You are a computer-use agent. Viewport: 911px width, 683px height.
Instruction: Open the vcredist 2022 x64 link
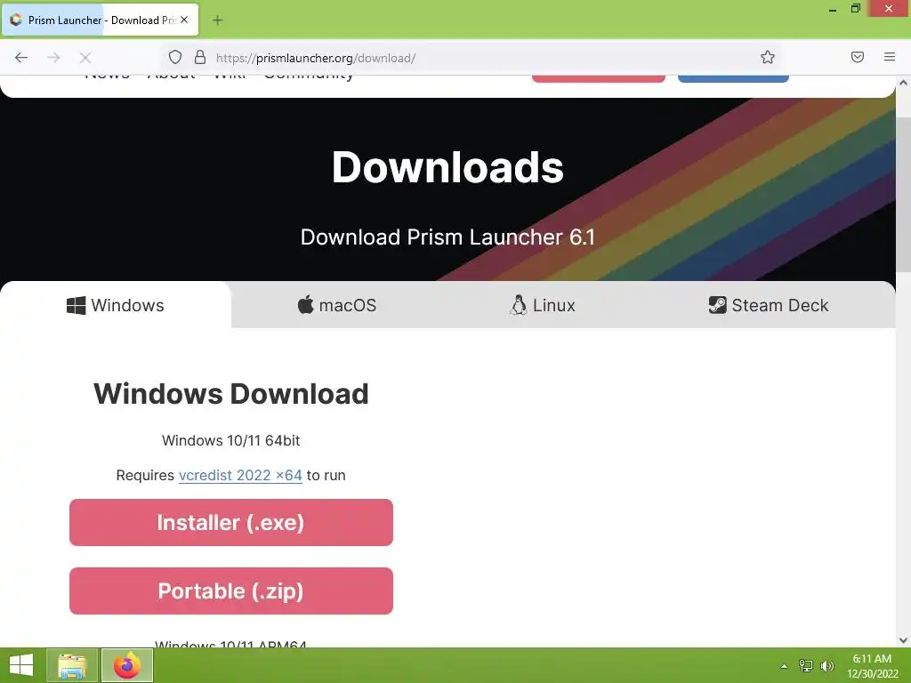click(x=240, y=475)
